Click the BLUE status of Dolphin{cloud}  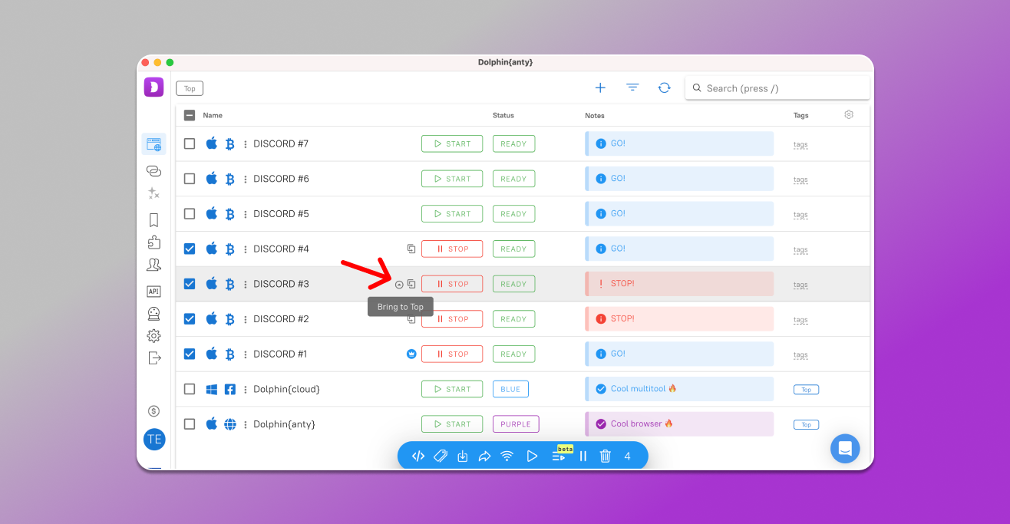pos(510,389)
